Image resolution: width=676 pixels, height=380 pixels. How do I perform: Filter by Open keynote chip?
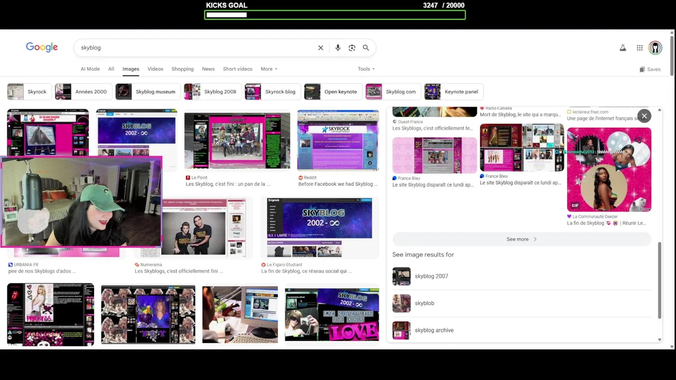click(333, 92)
